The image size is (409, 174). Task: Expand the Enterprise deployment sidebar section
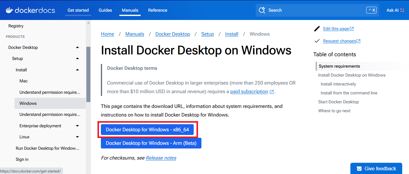tap(77, 126)
